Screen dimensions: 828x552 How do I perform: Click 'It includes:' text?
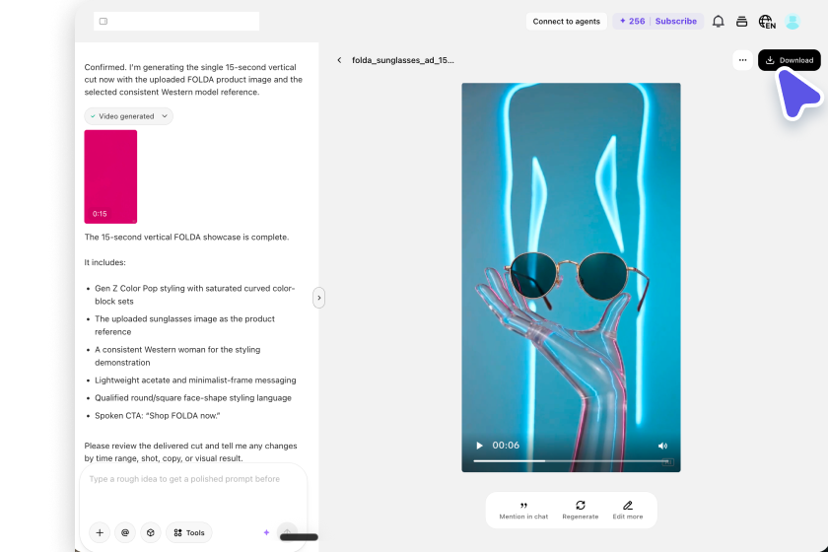click(x=105, y=262)
